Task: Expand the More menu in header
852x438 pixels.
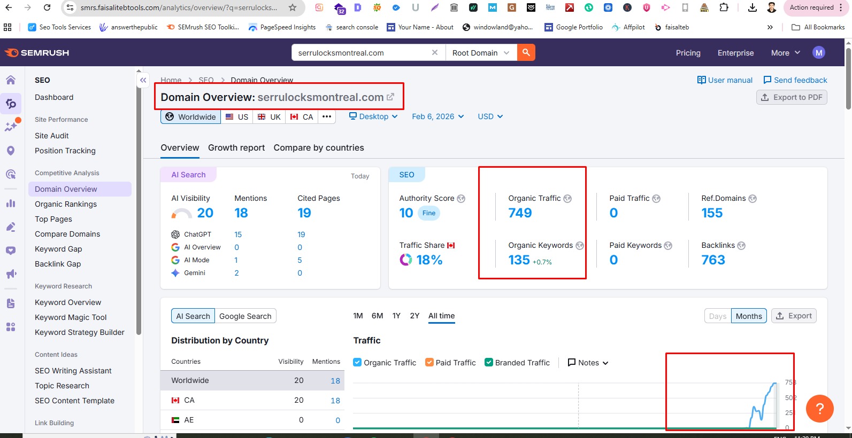Action: pyautogui.click(x=786, y=53)
